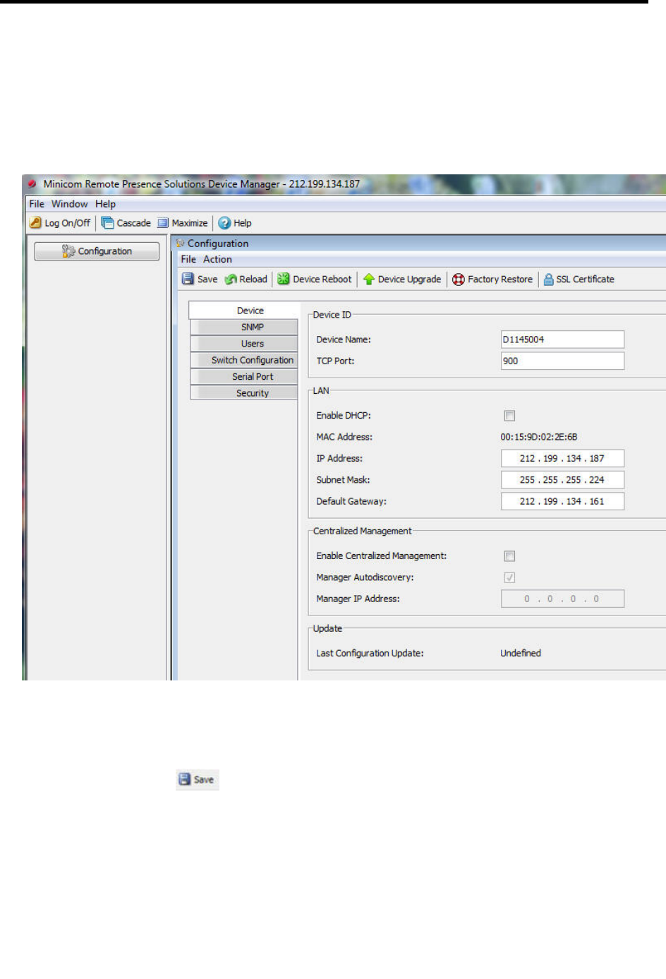The width and height of the screenshot is (666, 979).
Task: Click Save in the Configuration toolbar
Action: 200,279
